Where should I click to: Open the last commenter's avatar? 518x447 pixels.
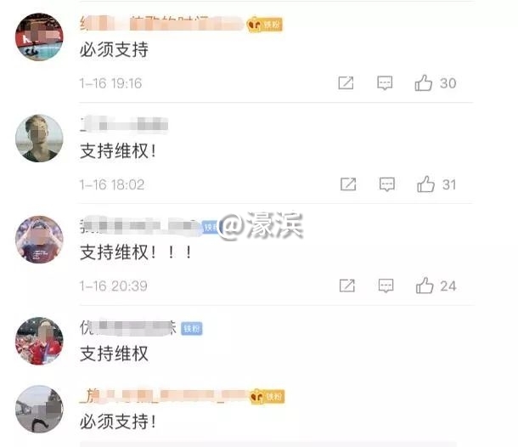[39, 409]
